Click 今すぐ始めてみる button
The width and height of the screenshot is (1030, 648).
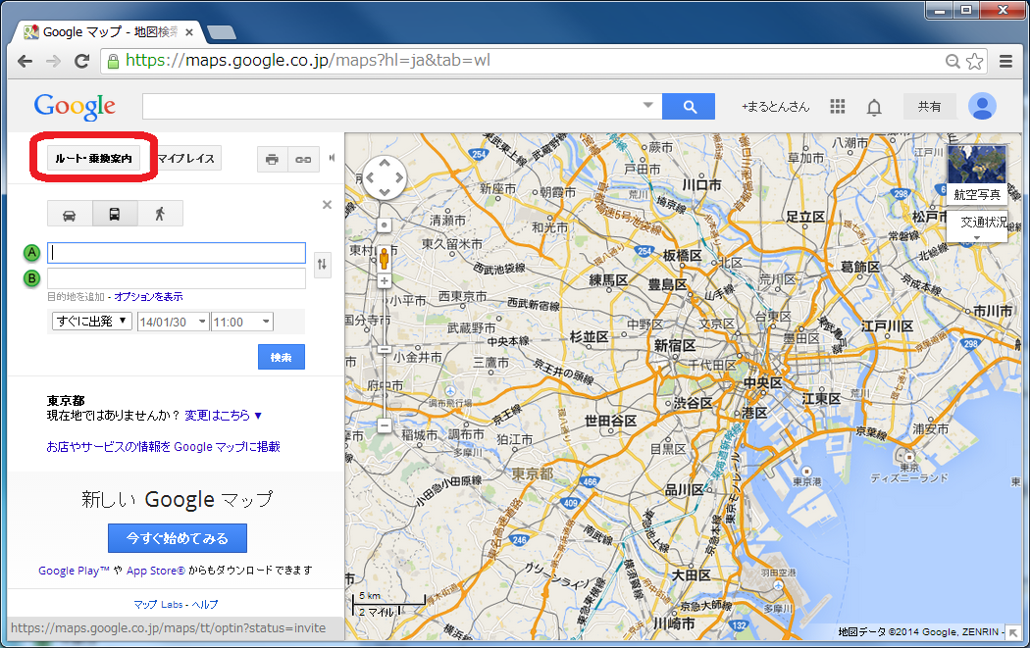(x=178, y=538)
